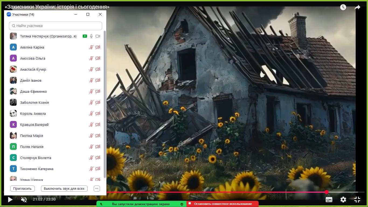Open the more options ellipsis menu
The image size is (368, 207).
point(97,188)
